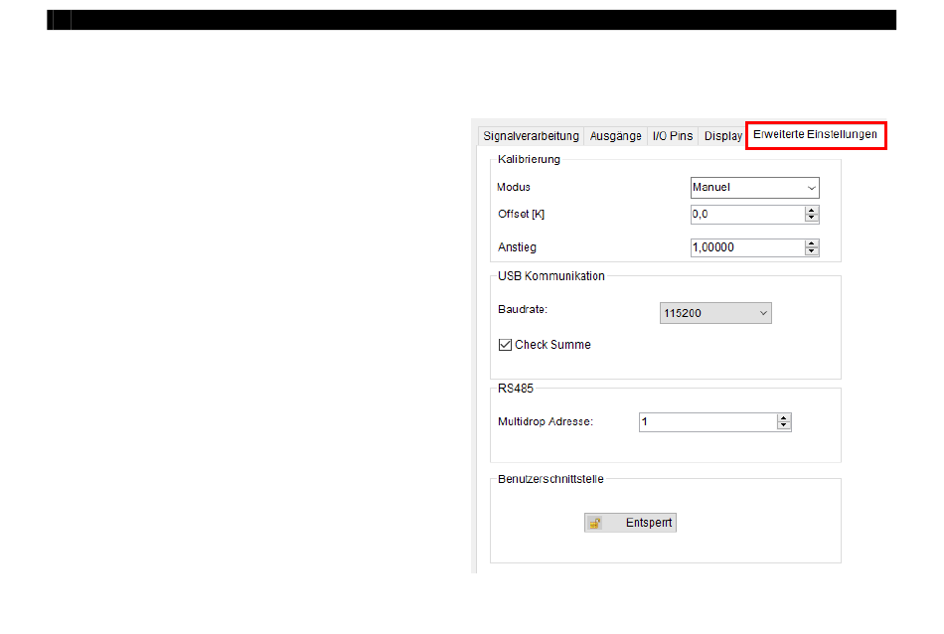This screenshot has width=944, height=634.
Task: Click the RS485 group label
Action: (x=516, y=389)
